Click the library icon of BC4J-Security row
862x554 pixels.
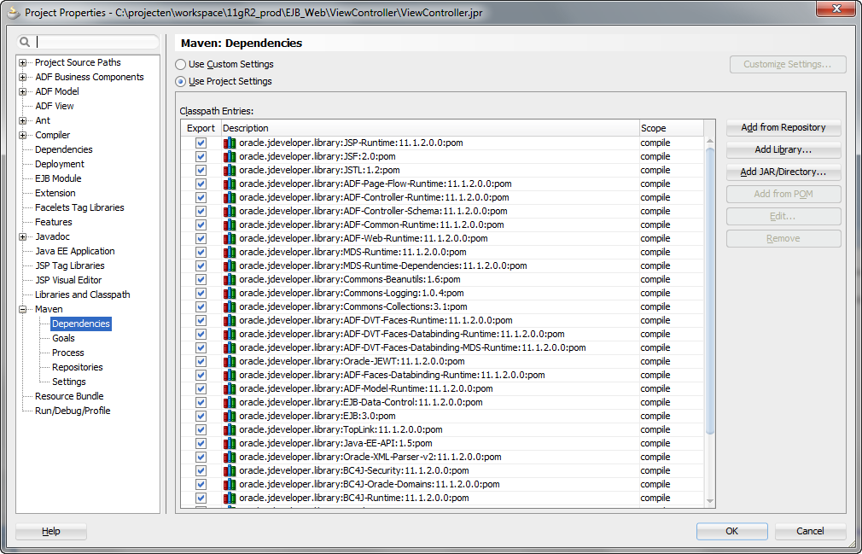tap(230, 470)
